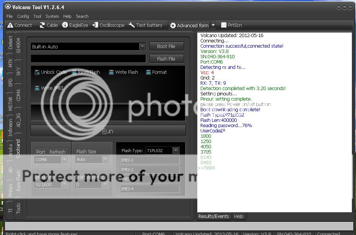Launch the Oscilloscope tool icon
Screen dimensions: 356x235
click(x=95, y=25)
